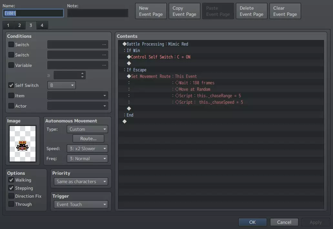Enable the Through option checkbox
The image size is (333, 229).
[11, 204]
